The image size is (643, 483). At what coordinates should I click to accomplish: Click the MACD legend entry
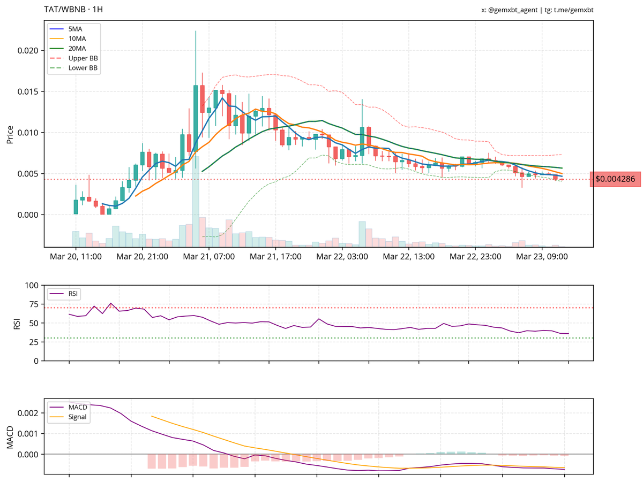pyautogui.click(x=69, y=408)
